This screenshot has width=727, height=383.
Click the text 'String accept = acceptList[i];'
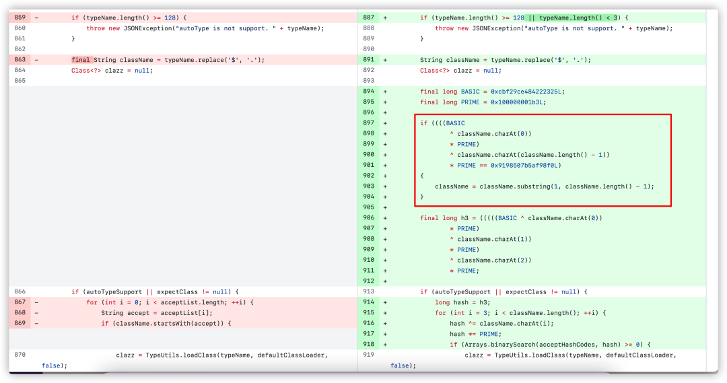coord(157,313)
